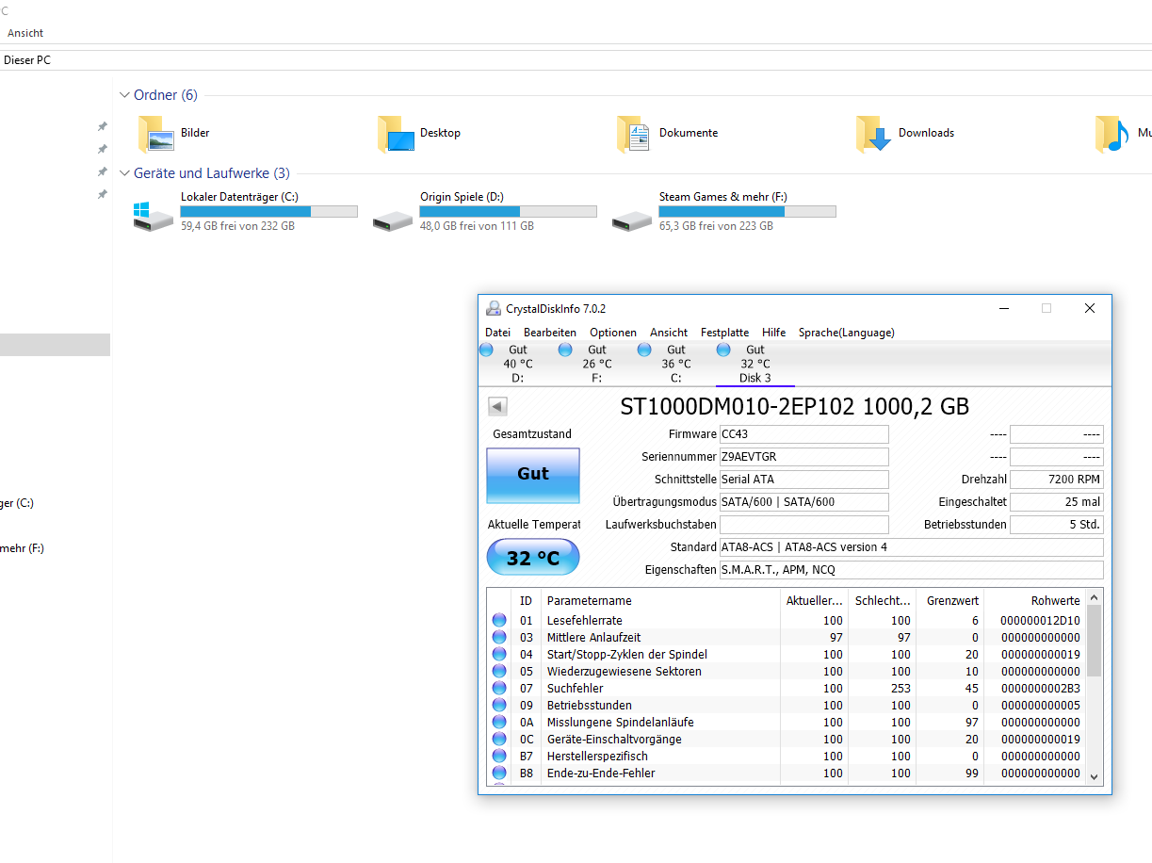Click the Übertragungsmodus SATA/600 field
Viewport: 1152px width, 863px height.
pos(803,502)
